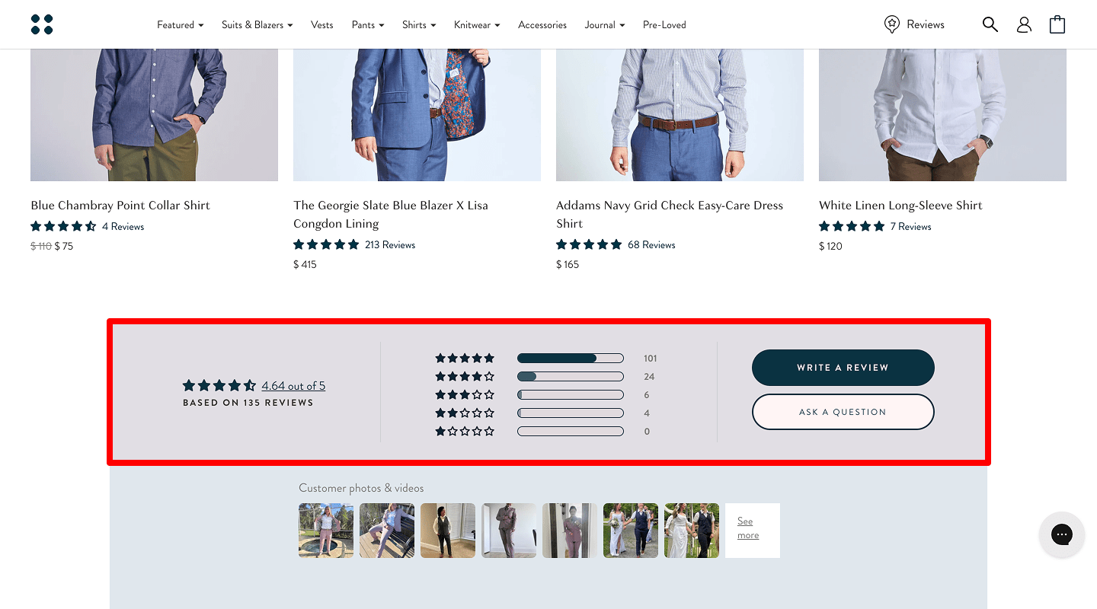The height and width of the screenshot is (609, 1097).
Task: Click the Reviews star badge icon
Action: click(891, 24)
